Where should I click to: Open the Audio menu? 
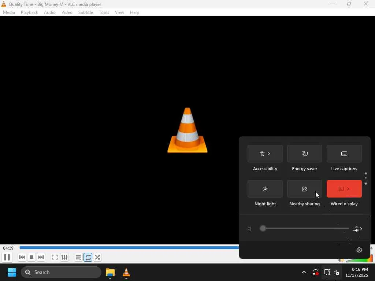point(50,12)
